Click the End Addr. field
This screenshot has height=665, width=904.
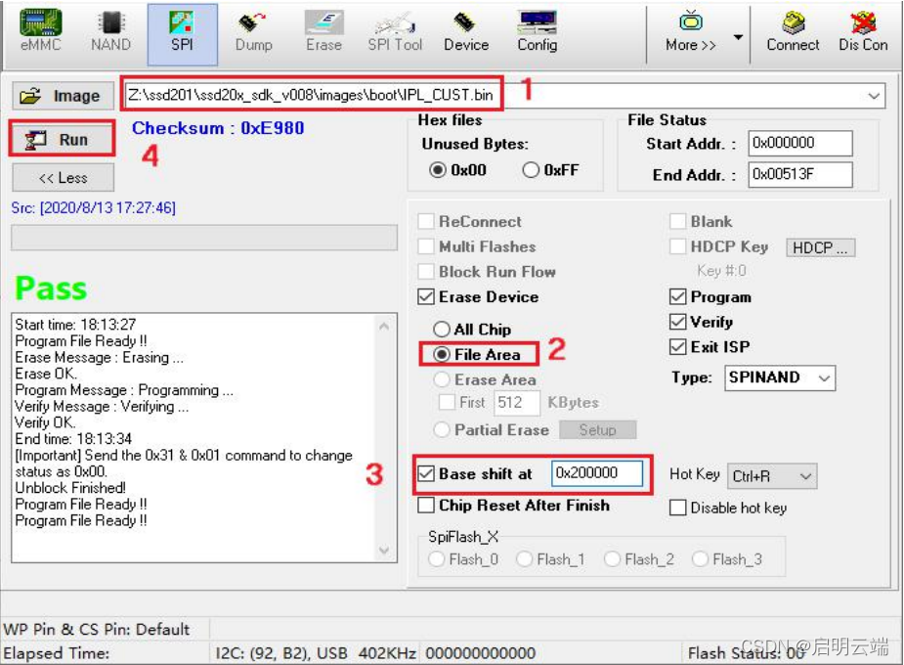point(800,174)
